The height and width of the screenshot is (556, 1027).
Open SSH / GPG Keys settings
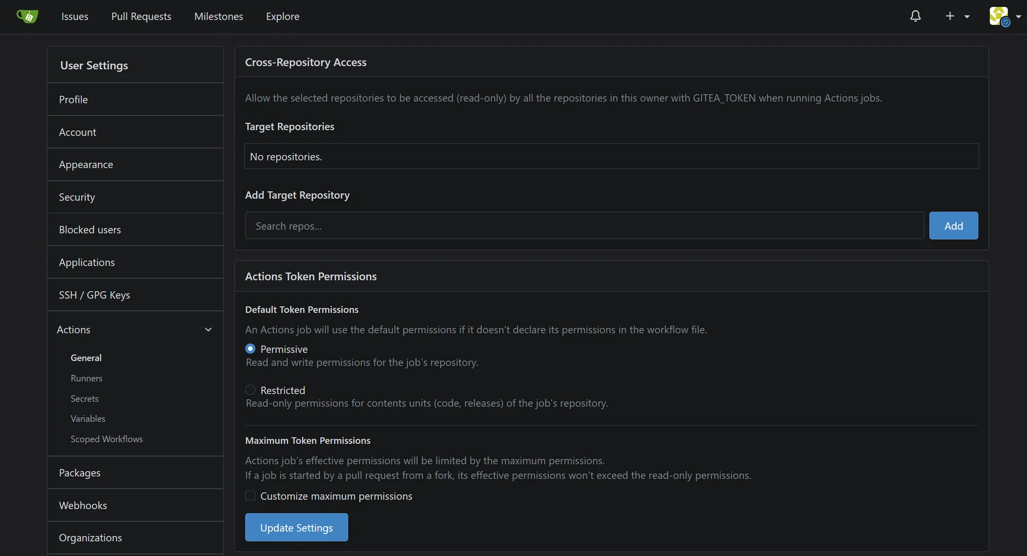tap(135, 295)
